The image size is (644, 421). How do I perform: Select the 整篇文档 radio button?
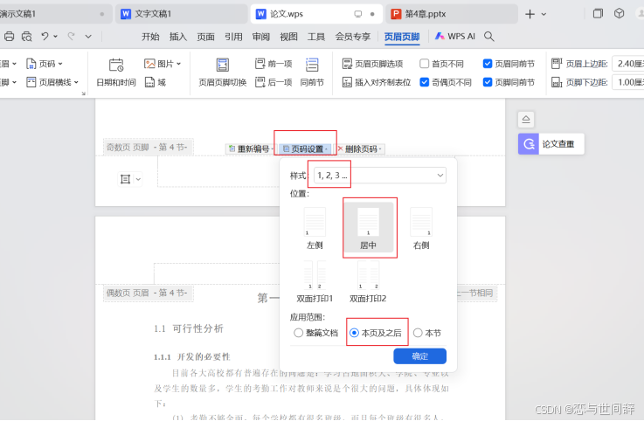[299, 333]
